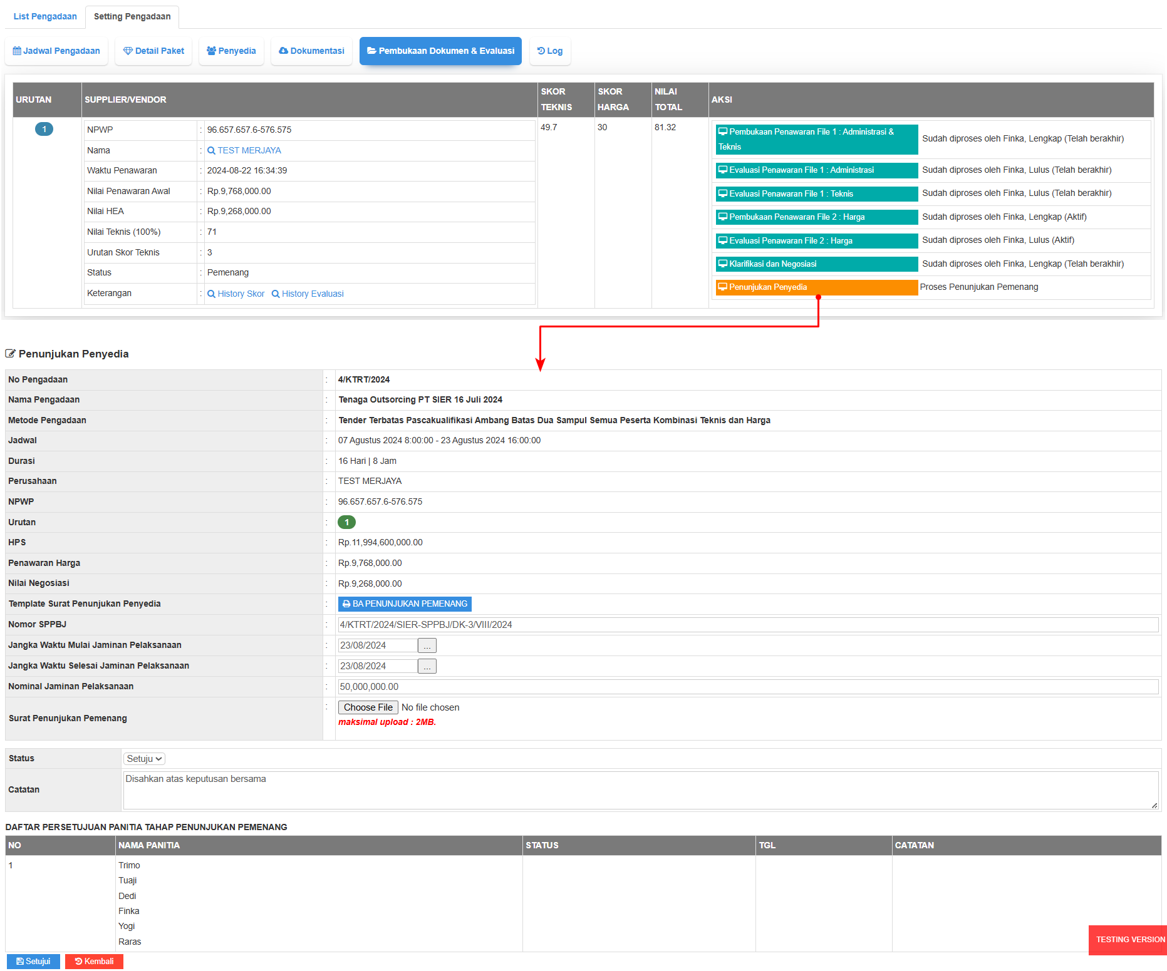
Task: Click the orange Penunjukan Penyedia action
Action: click(x=816, y=287)
